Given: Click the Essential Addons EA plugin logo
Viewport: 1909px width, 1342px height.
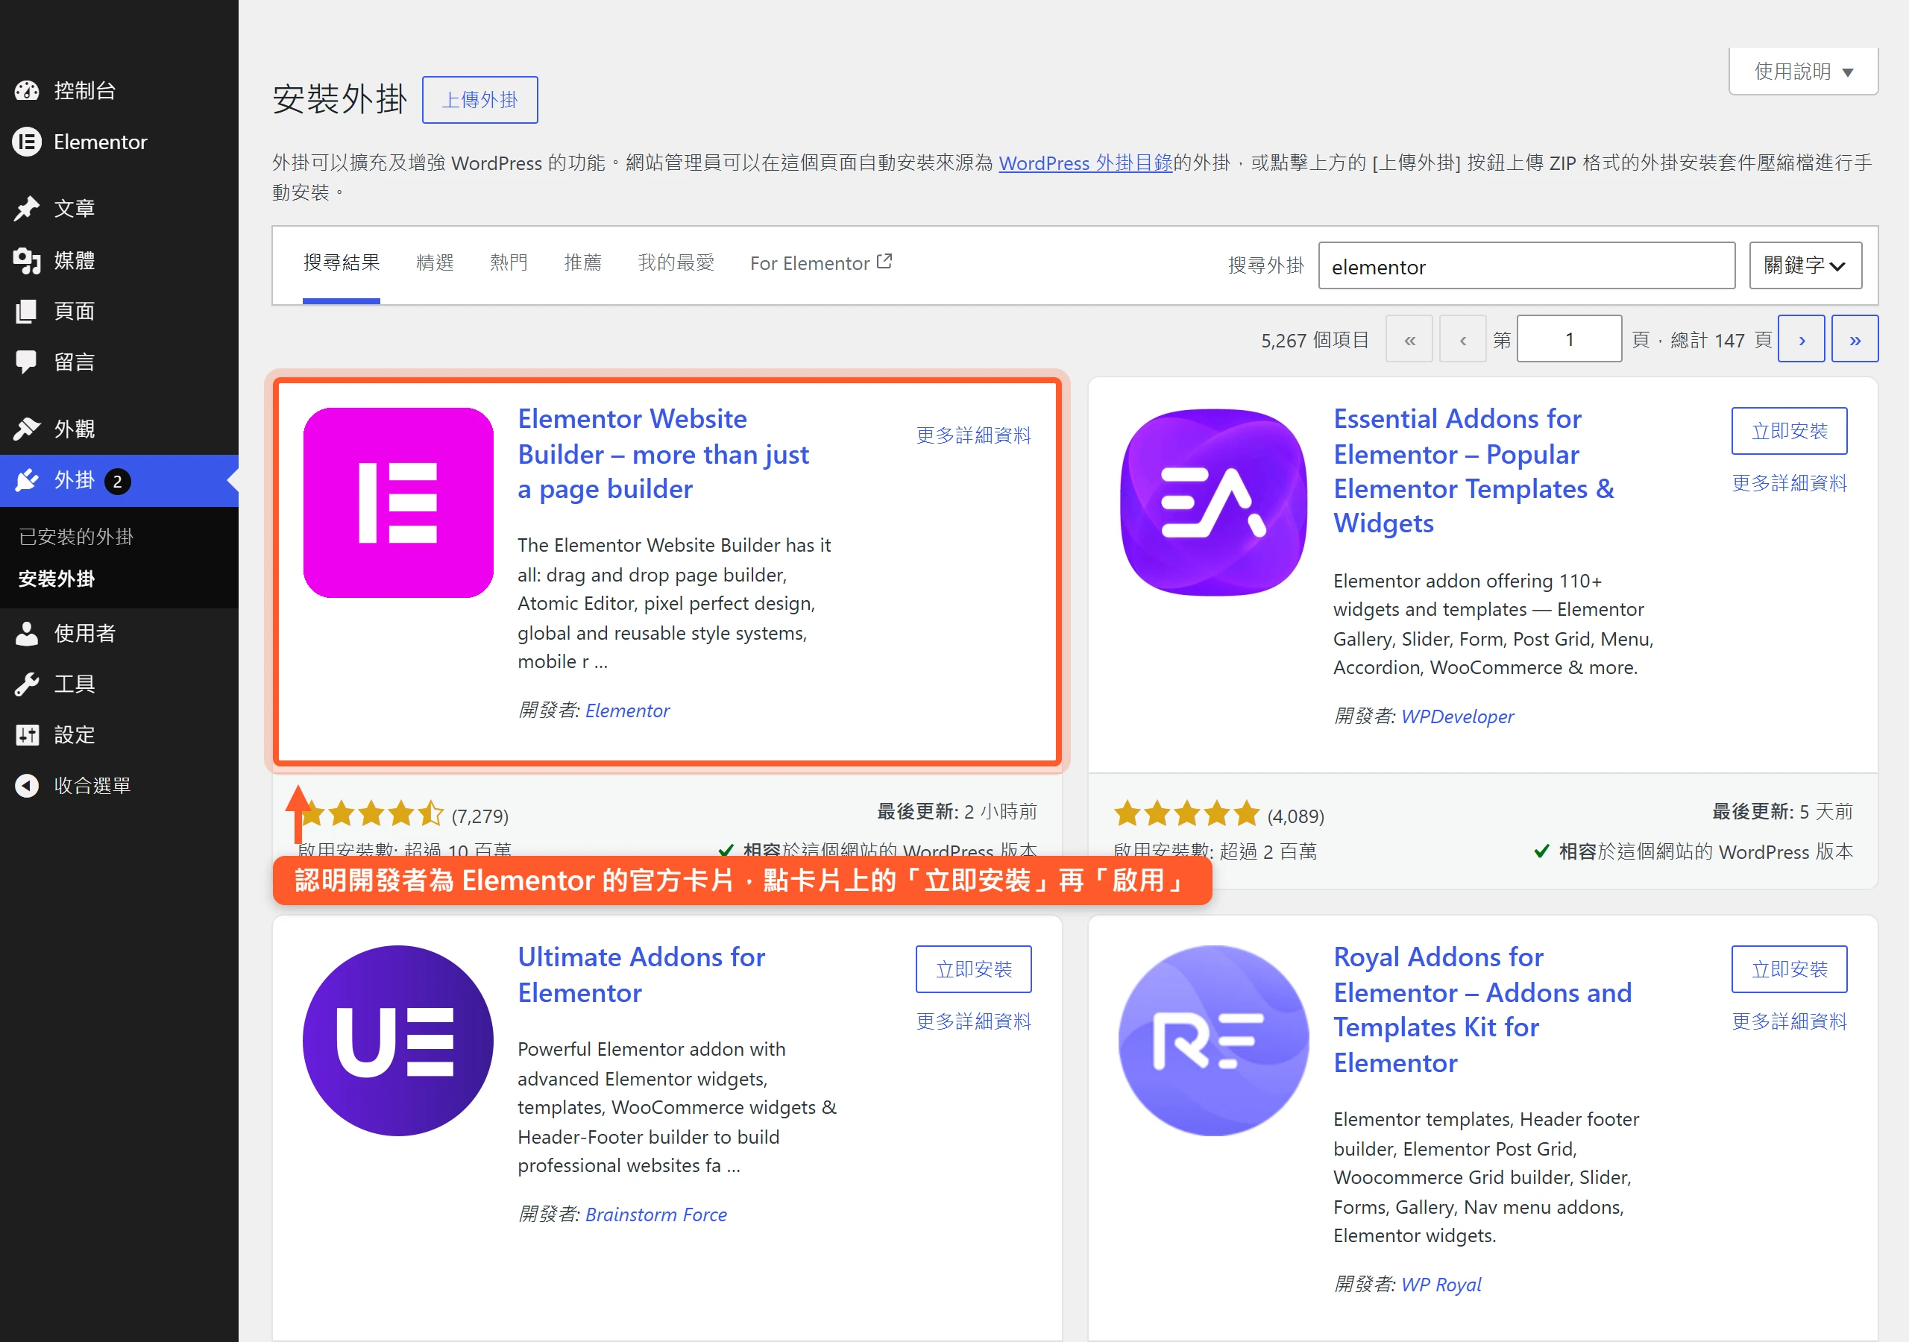Looking at the screenshot, I should click(x=1214, y=503).
